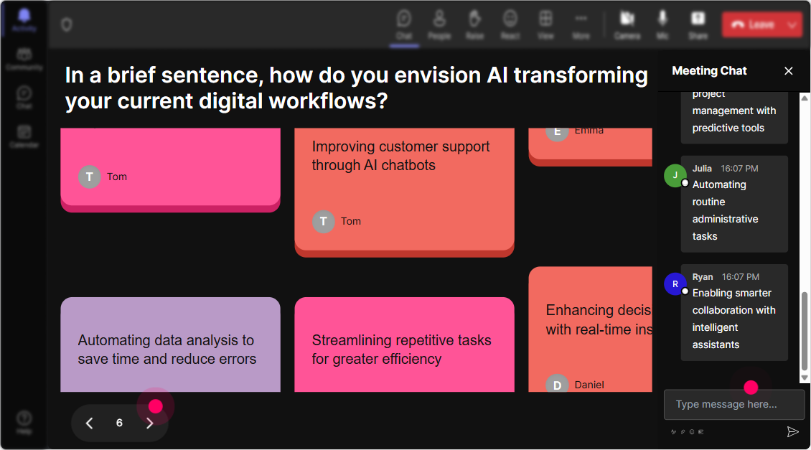Open the Activity feed in the sidebar
Viewport: 811px width, 450px height.
click(24, 21)
